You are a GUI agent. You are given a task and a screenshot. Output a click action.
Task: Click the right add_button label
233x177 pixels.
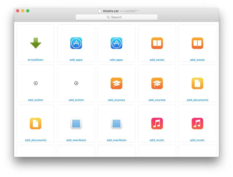click(x=76, y=100)
